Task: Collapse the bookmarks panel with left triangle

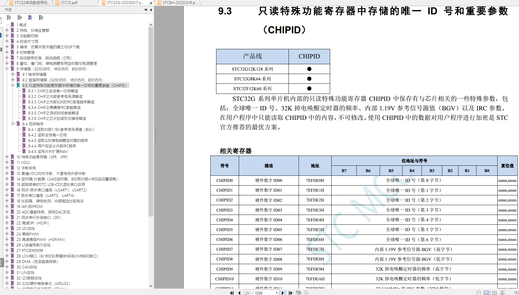Action: click(151, 10)
